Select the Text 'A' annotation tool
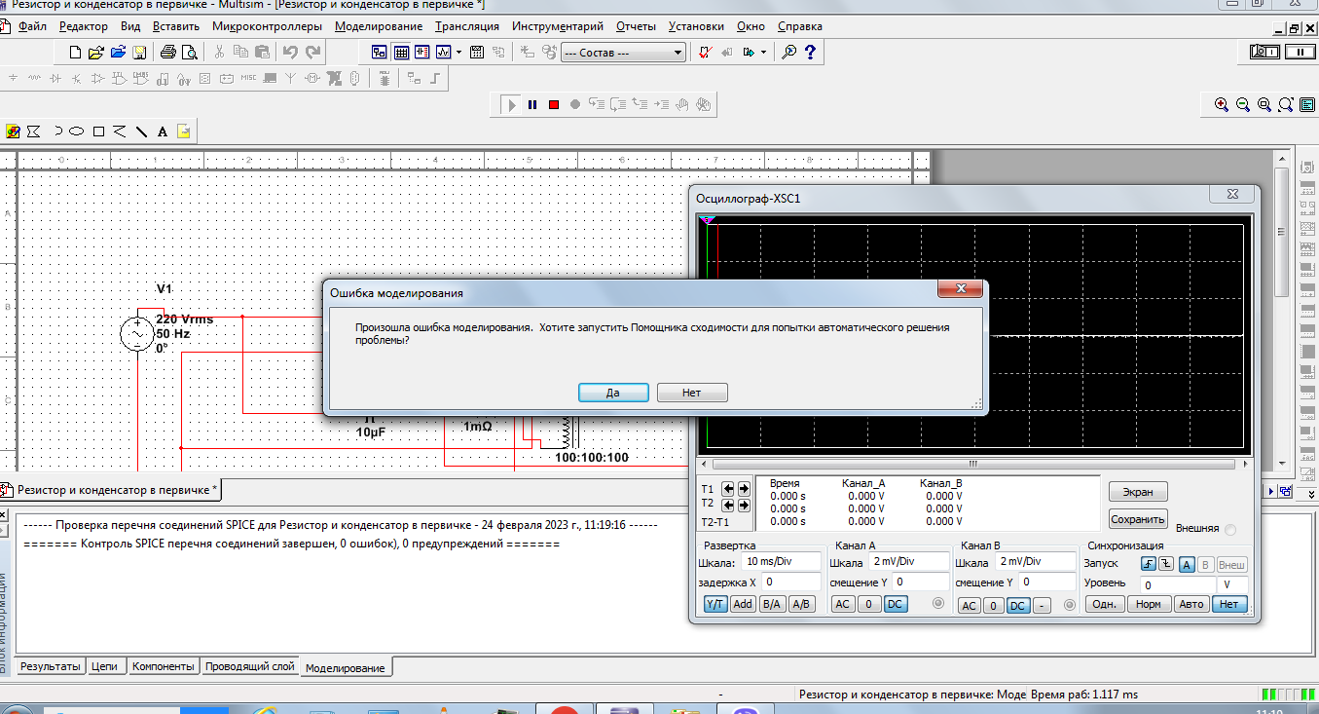Image resolution: width=1319 pixels, height=714 pixels. pyautogui.click(x=163, y=132)
